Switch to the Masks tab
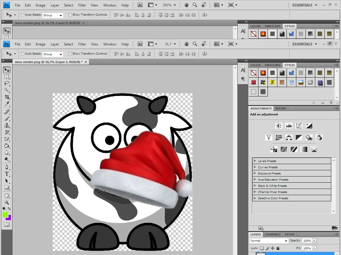Screen dimensions: 341x255 [281, 108]
